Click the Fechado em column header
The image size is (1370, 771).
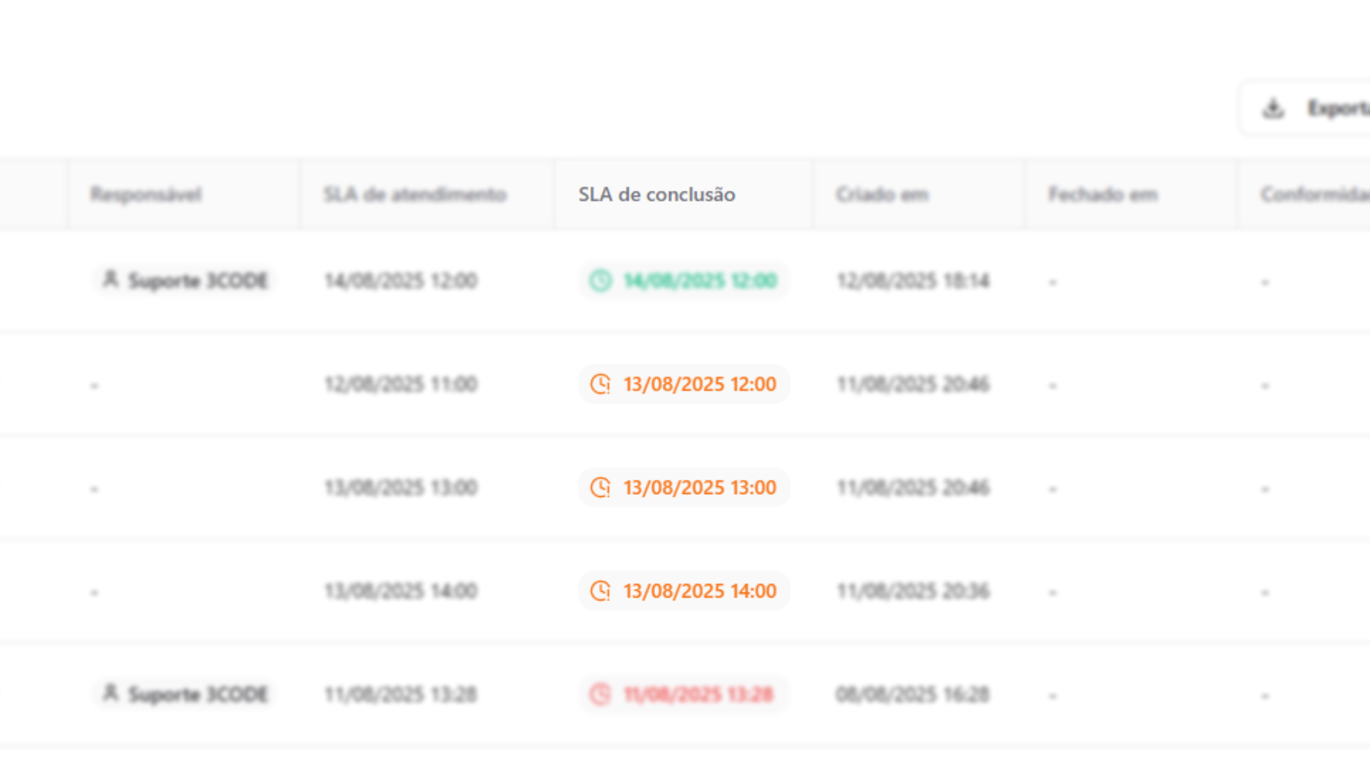1102,194
